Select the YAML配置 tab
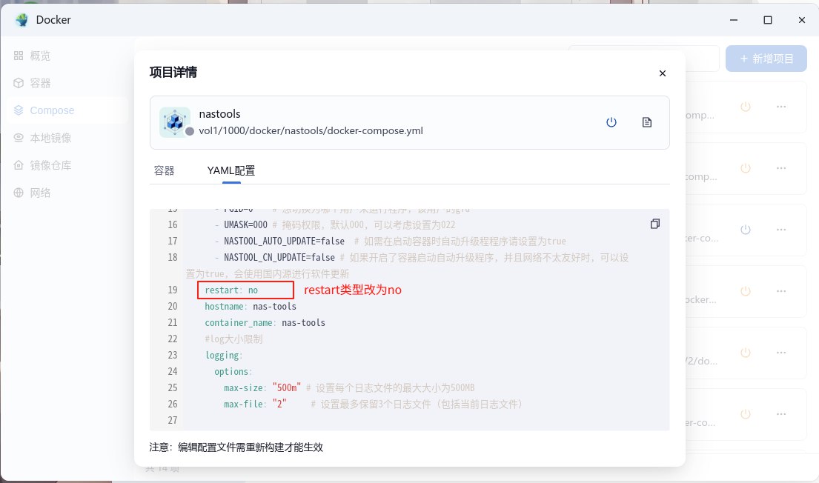The height and width of the screenshot is (483, 819). pos(231,170)
